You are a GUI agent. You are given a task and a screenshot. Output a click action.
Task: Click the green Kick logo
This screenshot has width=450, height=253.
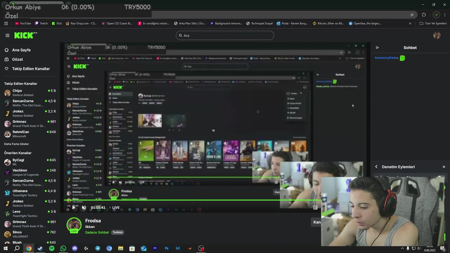click(25, 35)
